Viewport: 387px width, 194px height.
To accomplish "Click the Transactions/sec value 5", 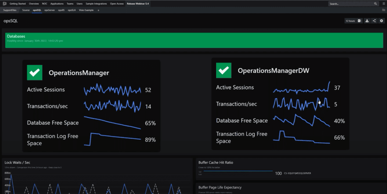I will click(x=336, y=104).
